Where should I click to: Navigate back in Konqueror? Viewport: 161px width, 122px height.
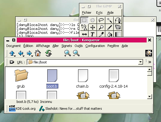tap(21, 53)
